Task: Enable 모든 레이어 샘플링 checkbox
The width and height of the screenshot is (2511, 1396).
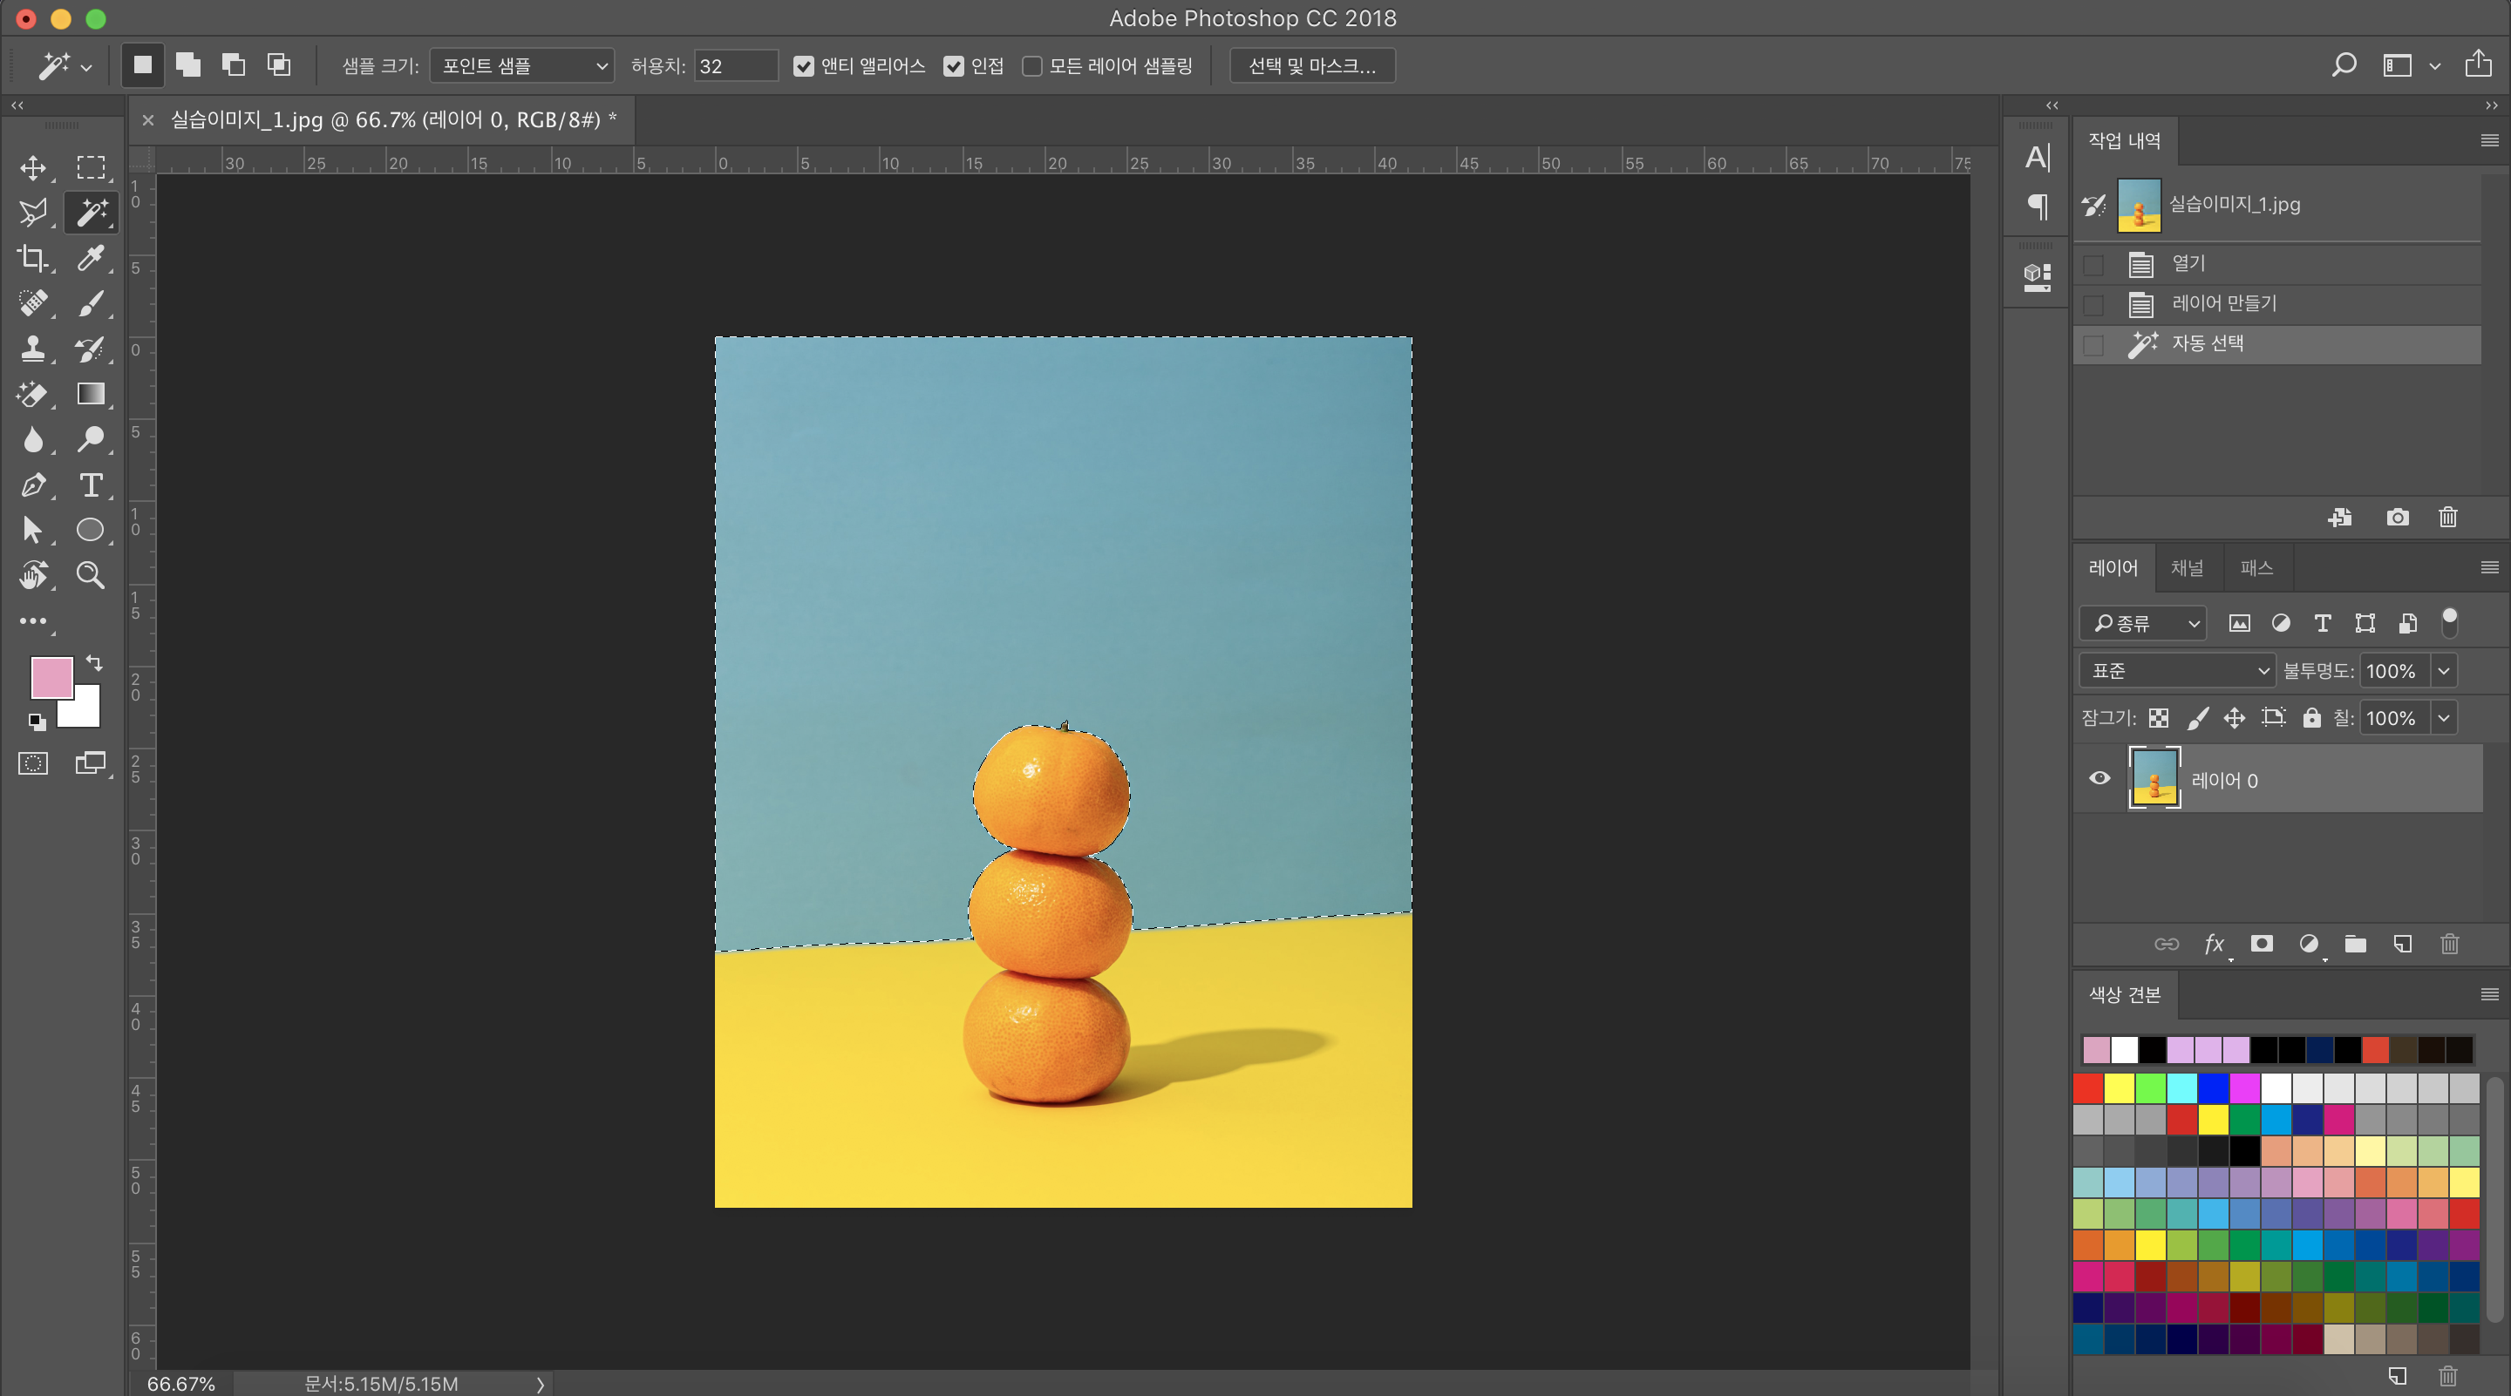Action: coord(1031,66)
